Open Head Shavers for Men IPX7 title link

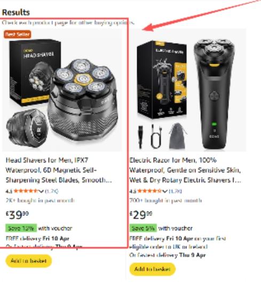tap(59, 170)
